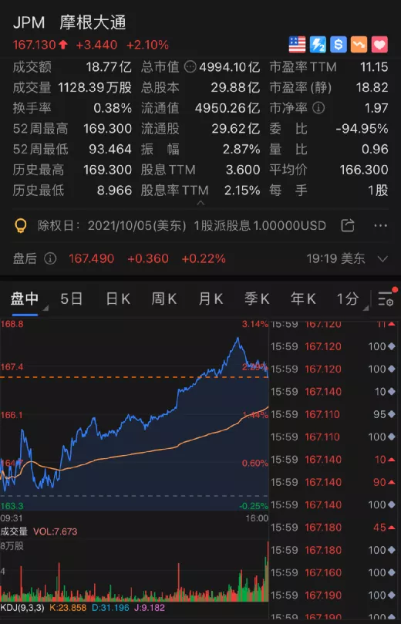Switch to the 日K chart tab
This screenshot has height=624, width=401.
[118, 299]
